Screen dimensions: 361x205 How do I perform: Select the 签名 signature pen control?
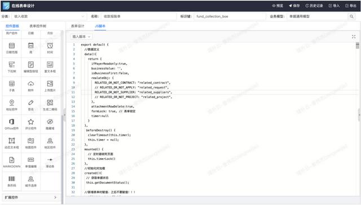31,105
